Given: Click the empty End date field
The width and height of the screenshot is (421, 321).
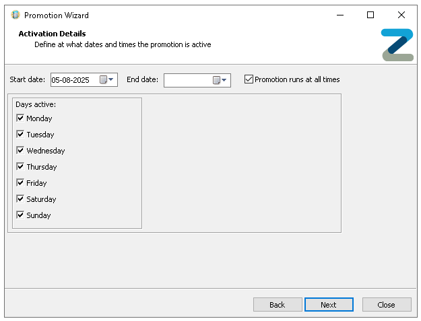Looking at the screenshot, I should (x=188, y=80).
